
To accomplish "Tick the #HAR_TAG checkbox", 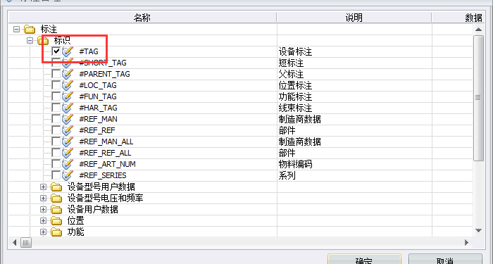I will [x=56, y=108].
